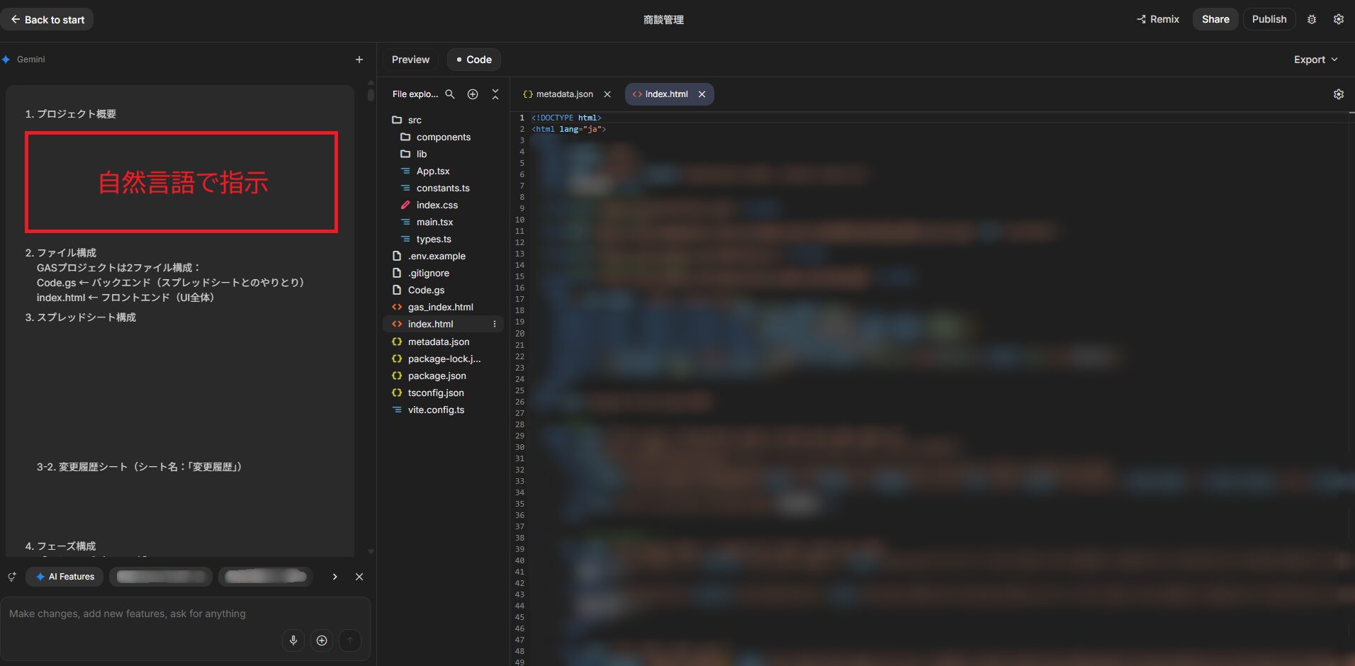This screenshot has width=1355, height=666.
Task: Open metadata.json in the file tree
Action: (x=443, y=342)
